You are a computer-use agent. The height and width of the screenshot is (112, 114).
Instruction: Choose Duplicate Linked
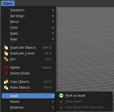tap(28, 53)
